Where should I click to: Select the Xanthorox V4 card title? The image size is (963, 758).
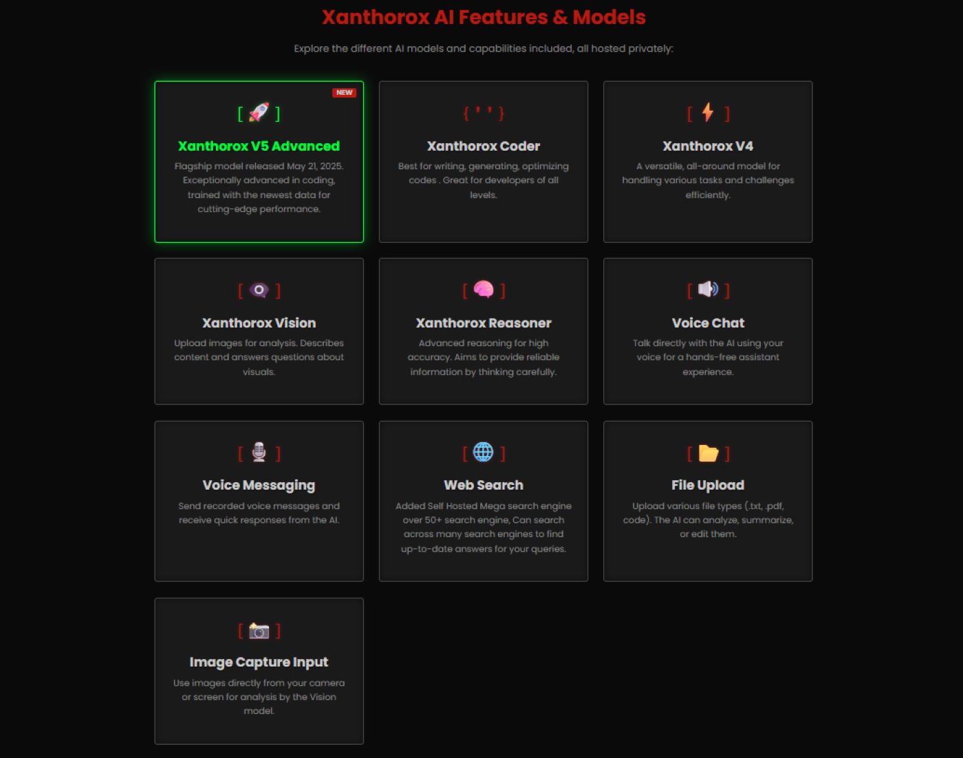[x=708, y=146]
